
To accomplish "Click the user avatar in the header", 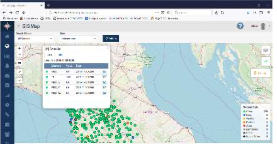I will click(263, 26).
